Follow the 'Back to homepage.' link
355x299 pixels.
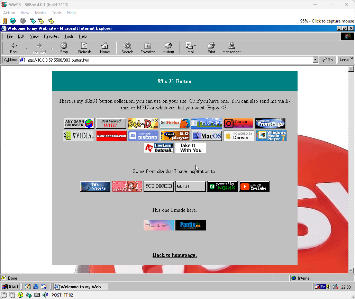tap(175, 255)
